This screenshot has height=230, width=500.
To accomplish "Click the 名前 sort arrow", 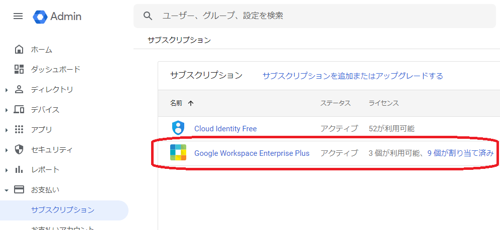I will coord(191,103).
